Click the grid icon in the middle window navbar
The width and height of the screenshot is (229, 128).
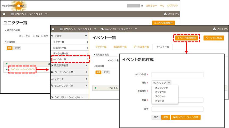(62, 29)
